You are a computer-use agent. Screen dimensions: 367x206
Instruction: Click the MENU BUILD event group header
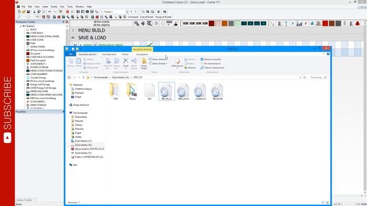pyautogui.click(x=92, y=30)
